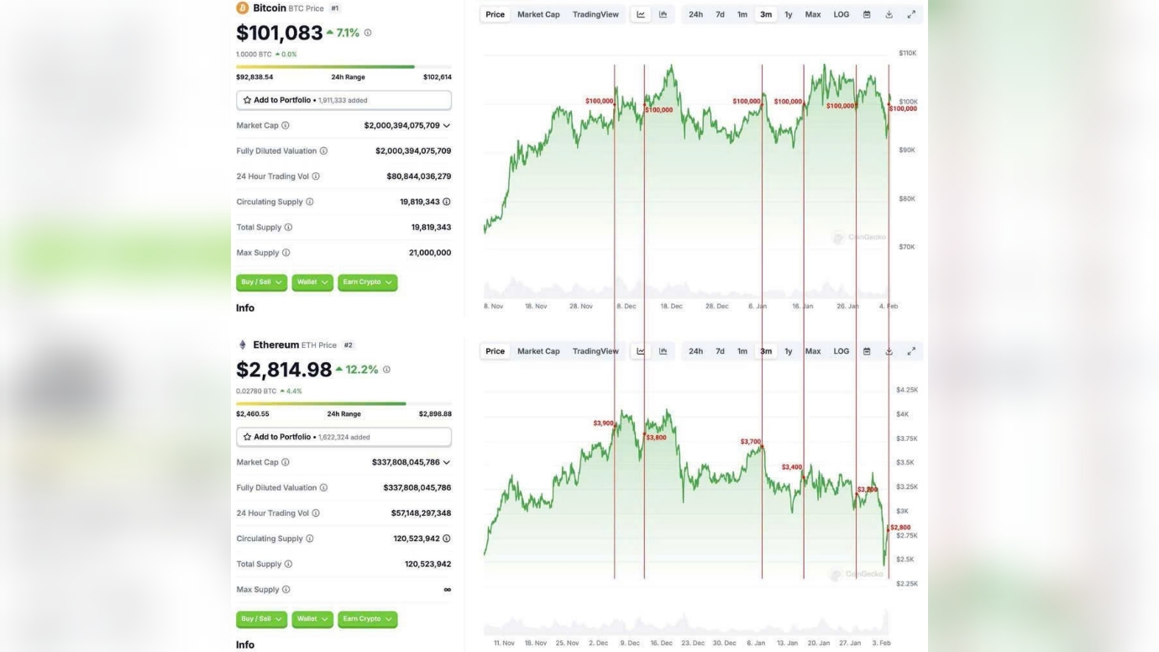Open calendar date picker on Bitcoin chart
Viewport: 1159px width, 652px height.
tap(867, 14)
